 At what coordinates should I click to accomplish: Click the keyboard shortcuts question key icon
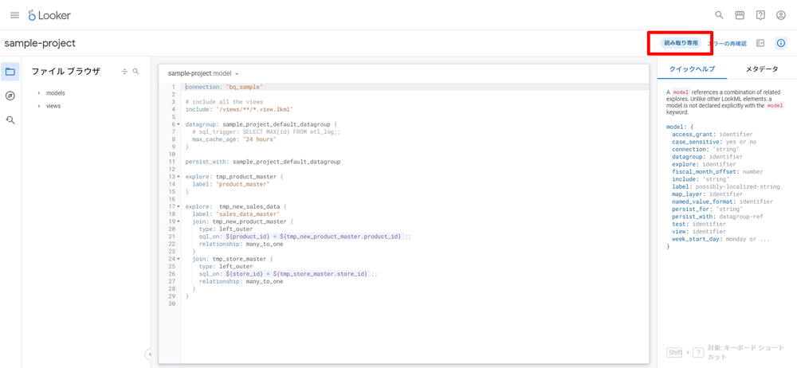(x=698, y=352)
